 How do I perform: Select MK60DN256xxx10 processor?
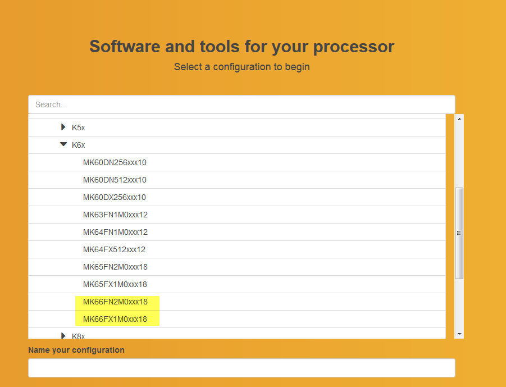pos(115,162)
